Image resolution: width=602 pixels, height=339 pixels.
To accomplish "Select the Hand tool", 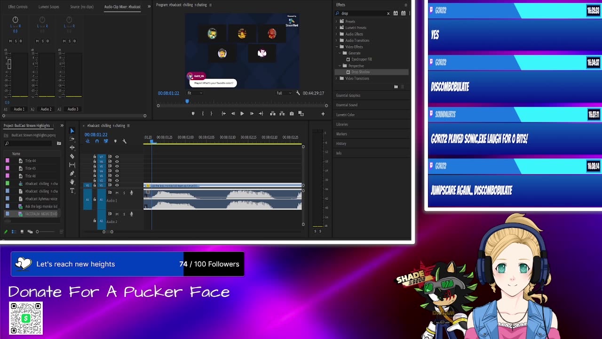I will click(72, 182).
